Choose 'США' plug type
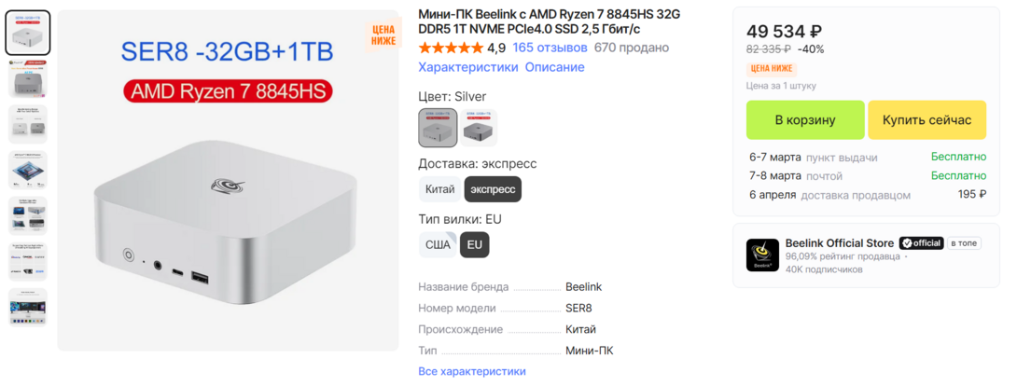The height and width of the screenshot is (386, 1017). (439, 244)
